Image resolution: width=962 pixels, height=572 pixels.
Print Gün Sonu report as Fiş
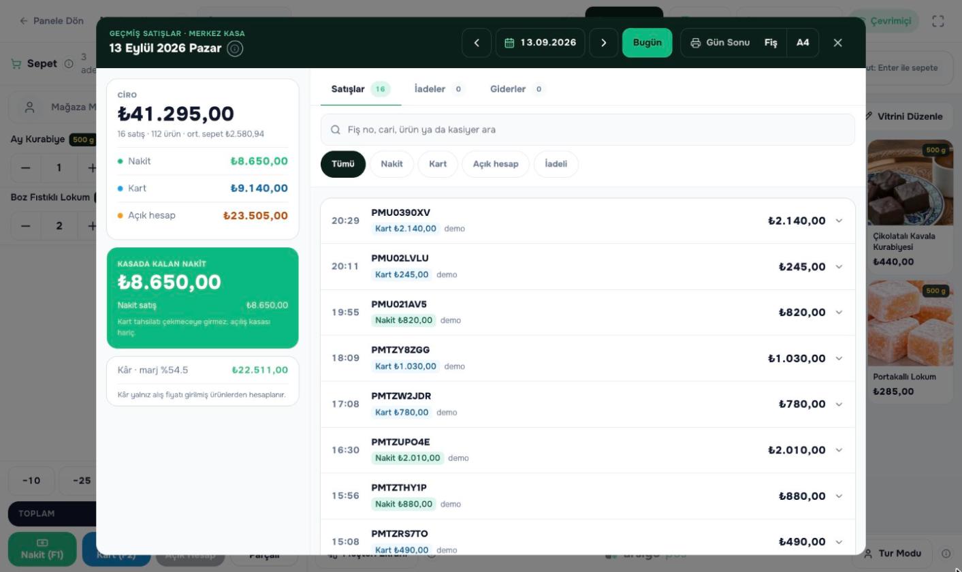click(771, 43)
